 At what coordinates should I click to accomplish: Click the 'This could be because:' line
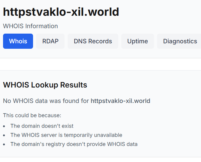point(32,115)
